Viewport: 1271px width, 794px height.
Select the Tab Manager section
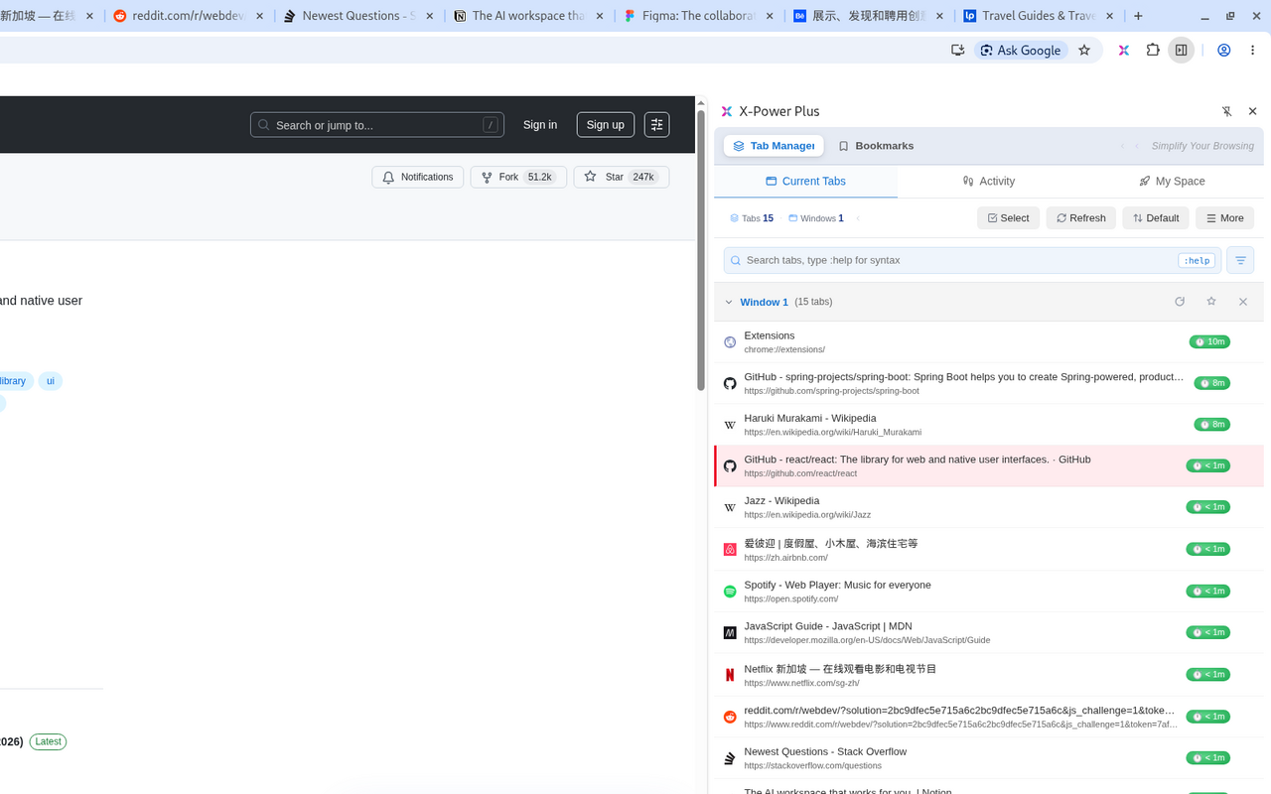774,146
